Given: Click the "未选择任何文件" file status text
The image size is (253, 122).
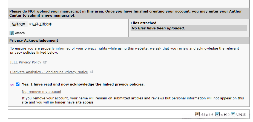Looking at the screenshot, I should coord(40,24).
